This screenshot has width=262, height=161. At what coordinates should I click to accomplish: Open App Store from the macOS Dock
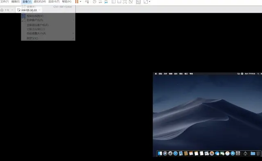point(233,153)
